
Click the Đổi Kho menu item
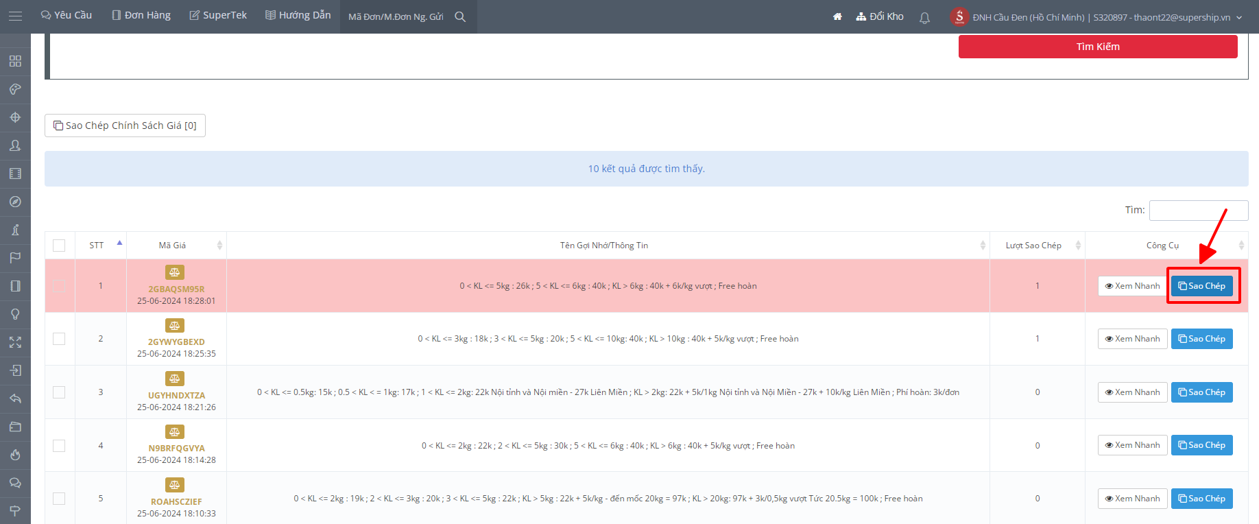(x=880, y=16)
